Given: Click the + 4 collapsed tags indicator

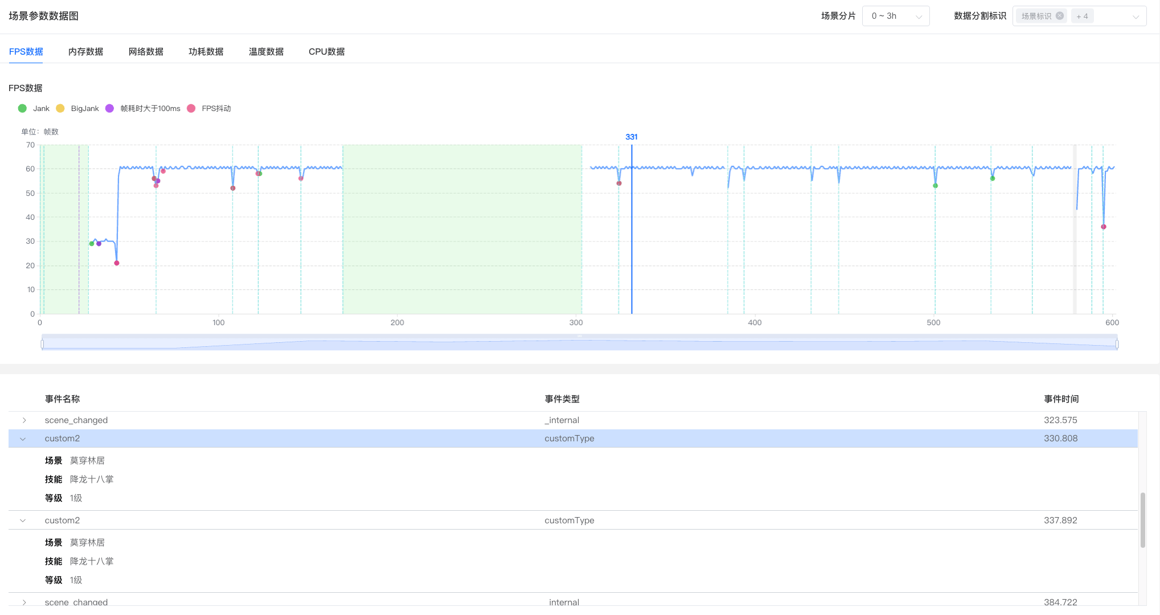Looking at the screenshot, I should [x=1082, y=16].
